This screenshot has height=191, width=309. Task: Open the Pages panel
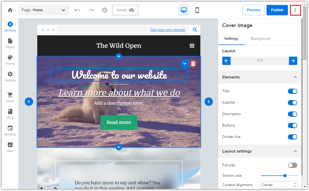click(x=10, y=43)
